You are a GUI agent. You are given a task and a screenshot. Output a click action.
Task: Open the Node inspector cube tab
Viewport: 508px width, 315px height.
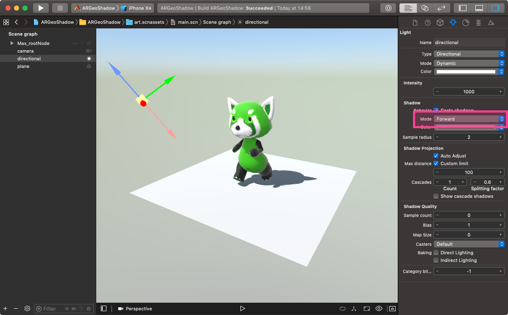coord(440,22)
